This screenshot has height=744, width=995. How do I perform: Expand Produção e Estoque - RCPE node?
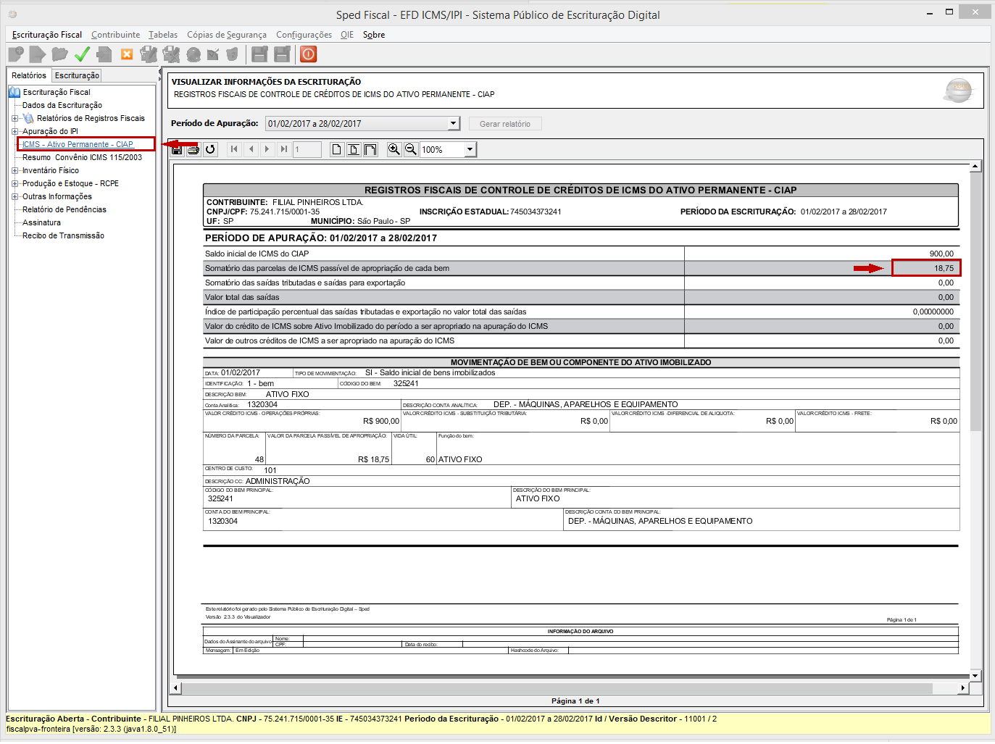[x=14, y=183]
